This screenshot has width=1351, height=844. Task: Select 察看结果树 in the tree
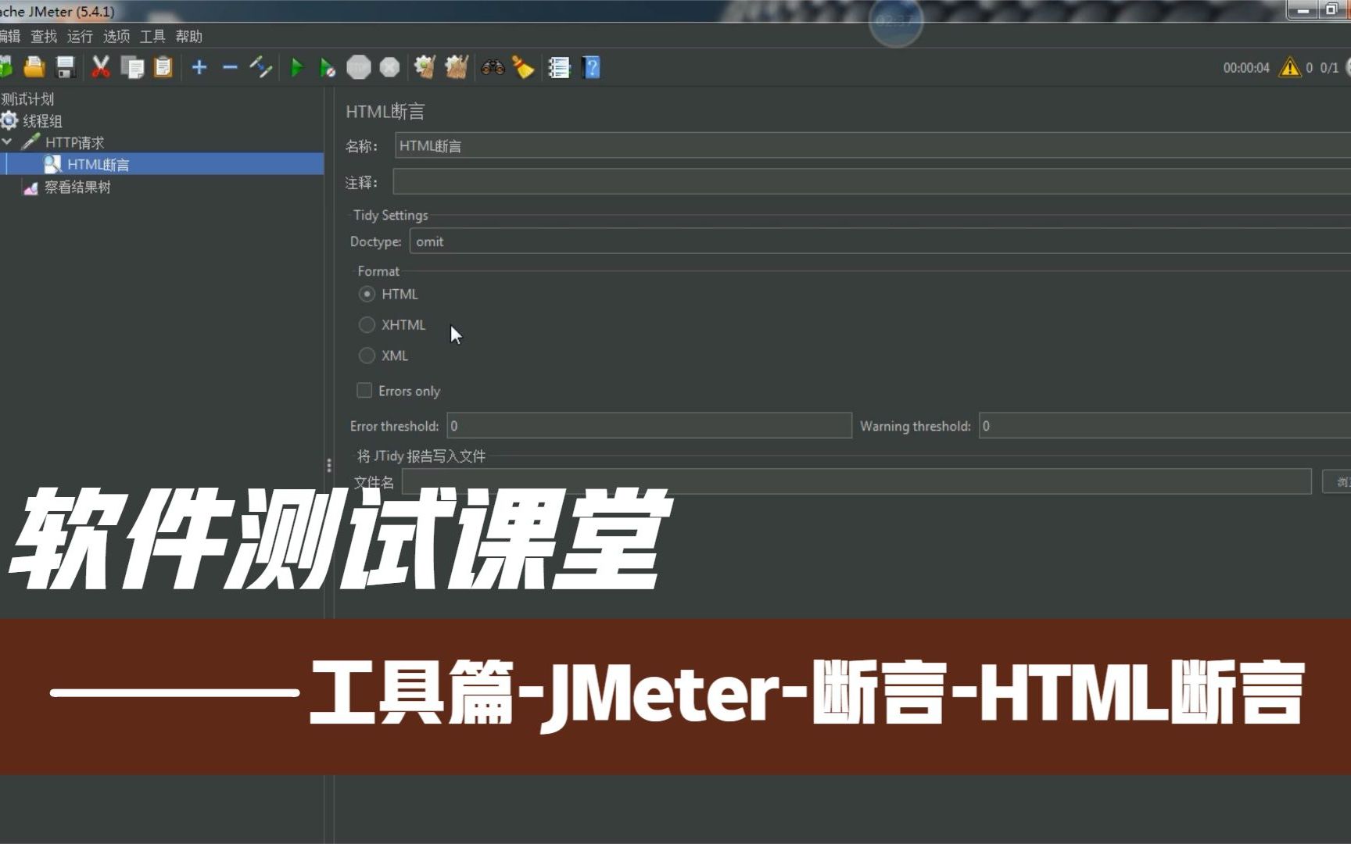pos(77,188)
